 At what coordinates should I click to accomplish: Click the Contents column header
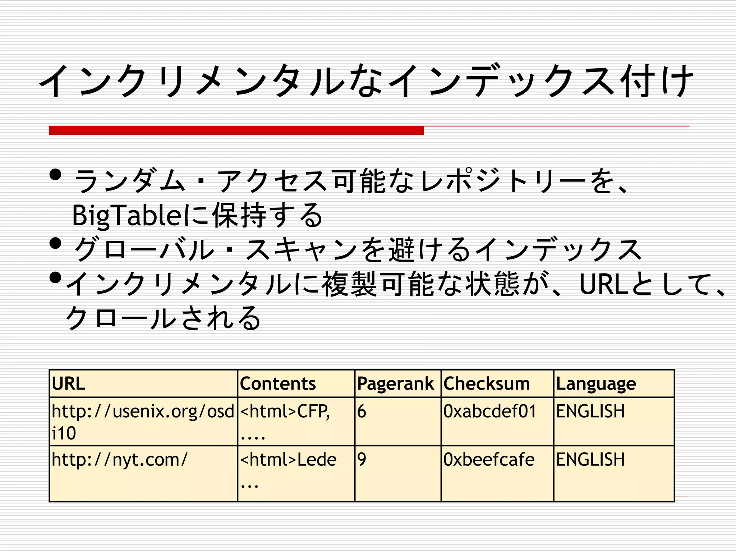pos(296,383)
